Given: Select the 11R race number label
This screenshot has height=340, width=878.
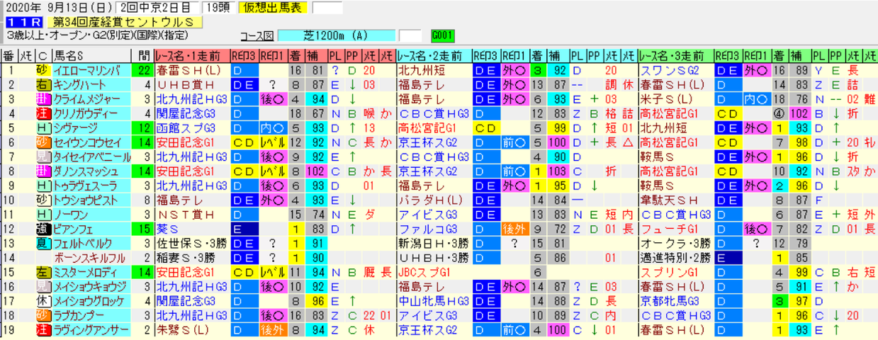Looking at the screenshot, I should point(19,22).
